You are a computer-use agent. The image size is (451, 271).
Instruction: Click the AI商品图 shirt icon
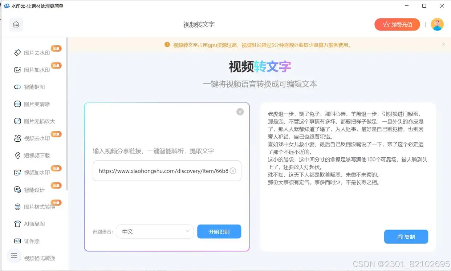coord(17,224)
